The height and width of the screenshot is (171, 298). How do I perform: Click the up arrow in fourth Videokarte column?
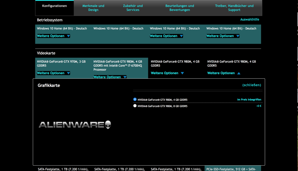pyautogui.click(x=239, y=73)
